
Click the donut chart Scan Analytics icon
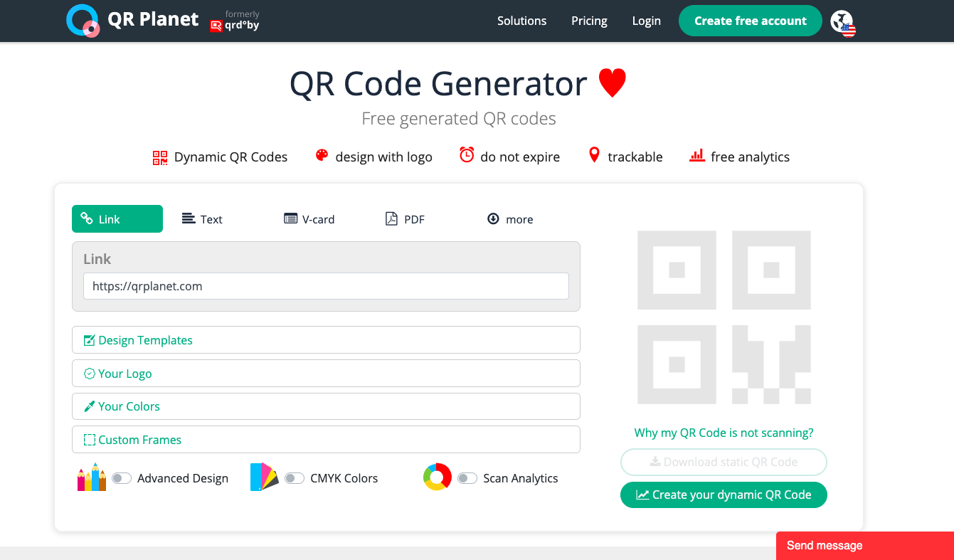coord(438,477)
